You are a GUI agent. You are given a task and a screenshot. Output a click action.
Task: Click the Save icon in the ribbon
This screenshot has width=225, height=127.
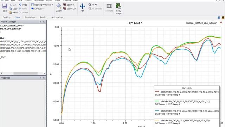(5, 8)
